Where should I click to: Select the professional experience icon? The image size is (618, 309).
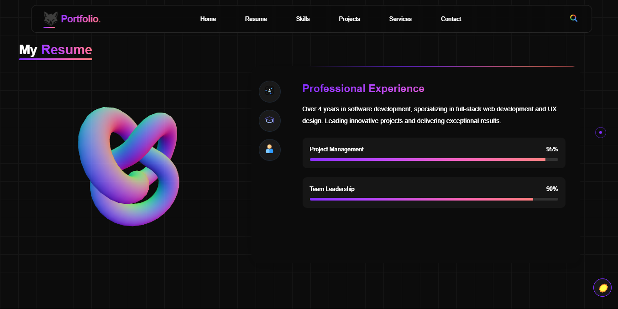click(269, 91)
